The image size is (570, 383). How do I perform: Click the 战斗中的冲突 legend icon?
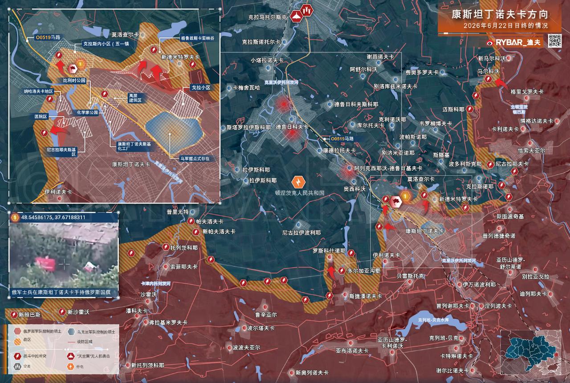[17, 356]
